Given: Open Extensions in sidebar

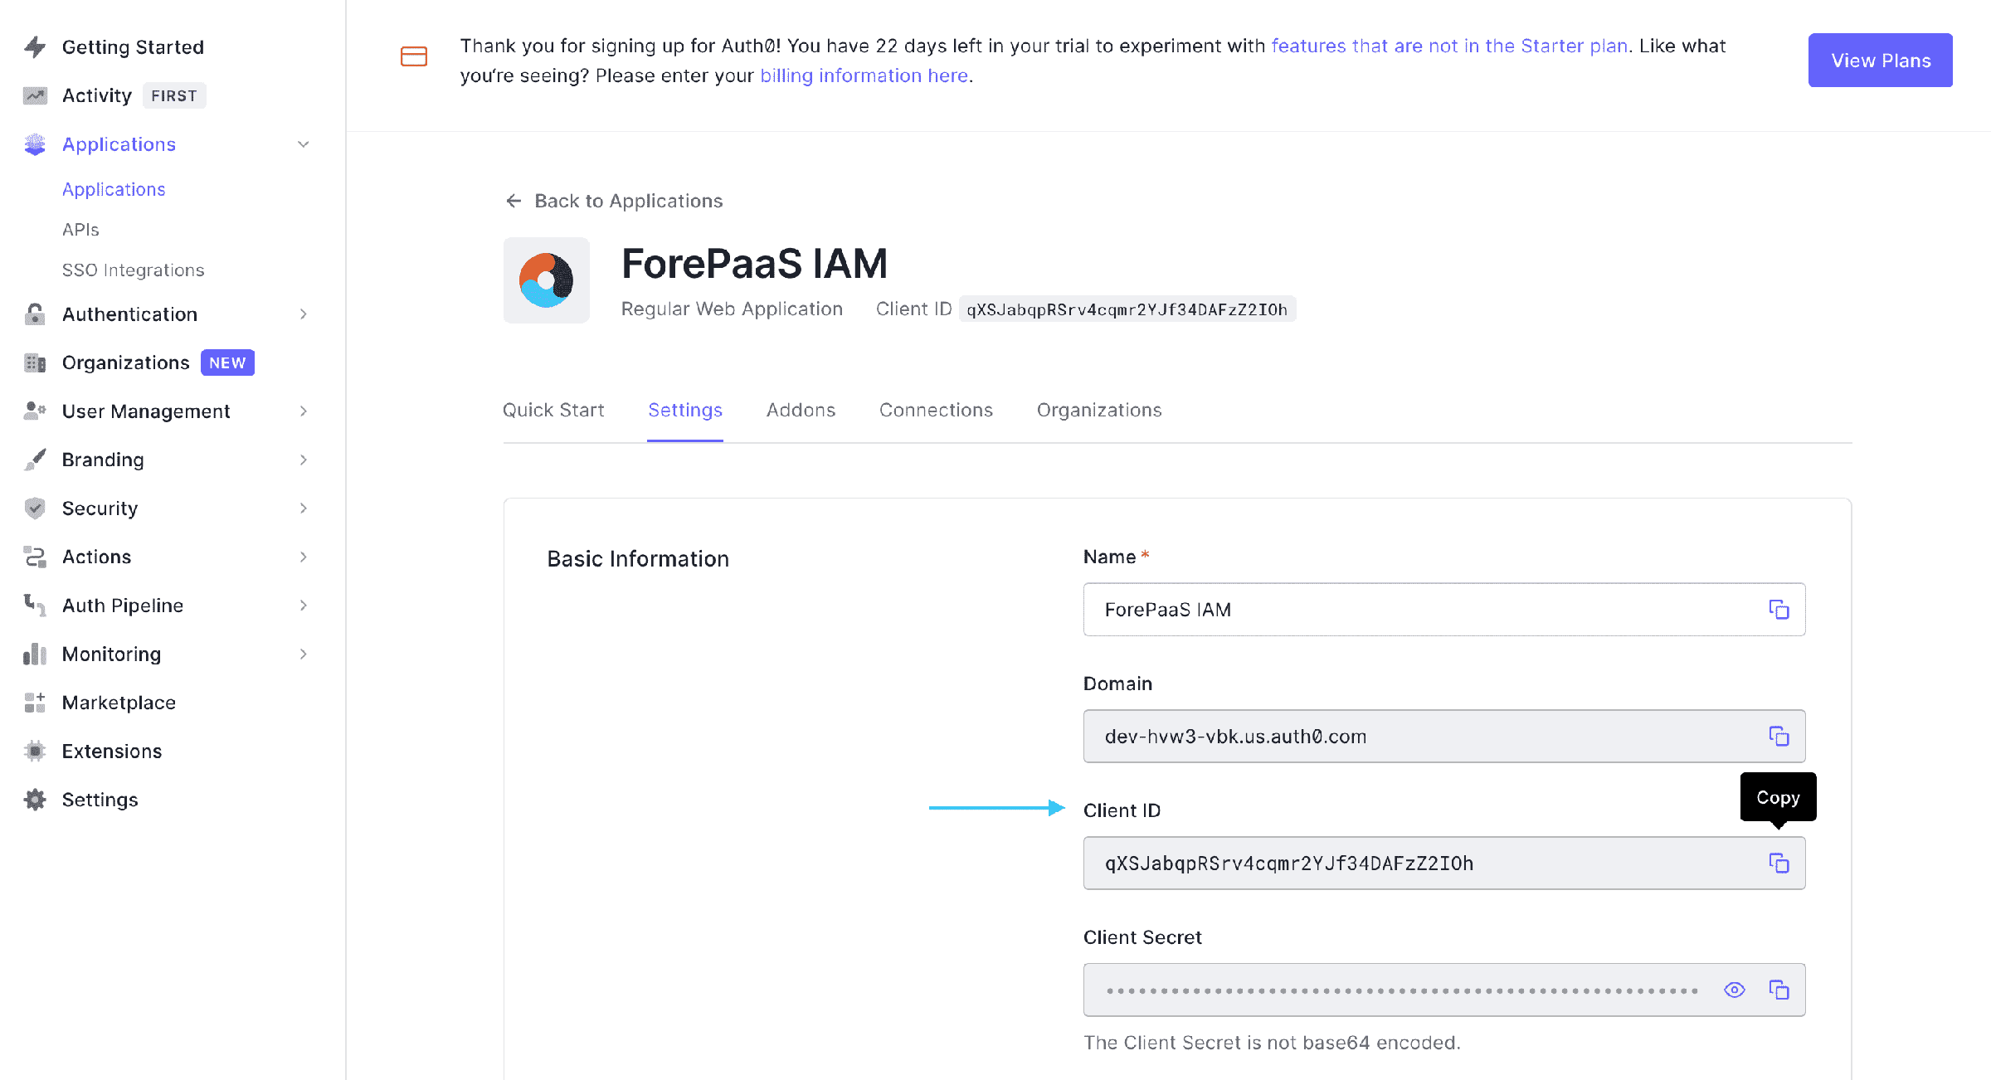Looking at the screenshot, I should [112, 751].
